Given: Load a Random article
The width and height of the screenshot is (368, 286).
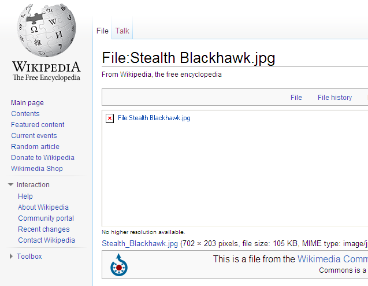Looking at the screenshot, I should [35, 147].
